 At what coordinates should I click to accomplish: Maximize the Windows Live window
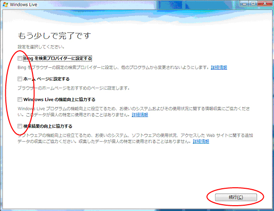click(x=253, y=3)
